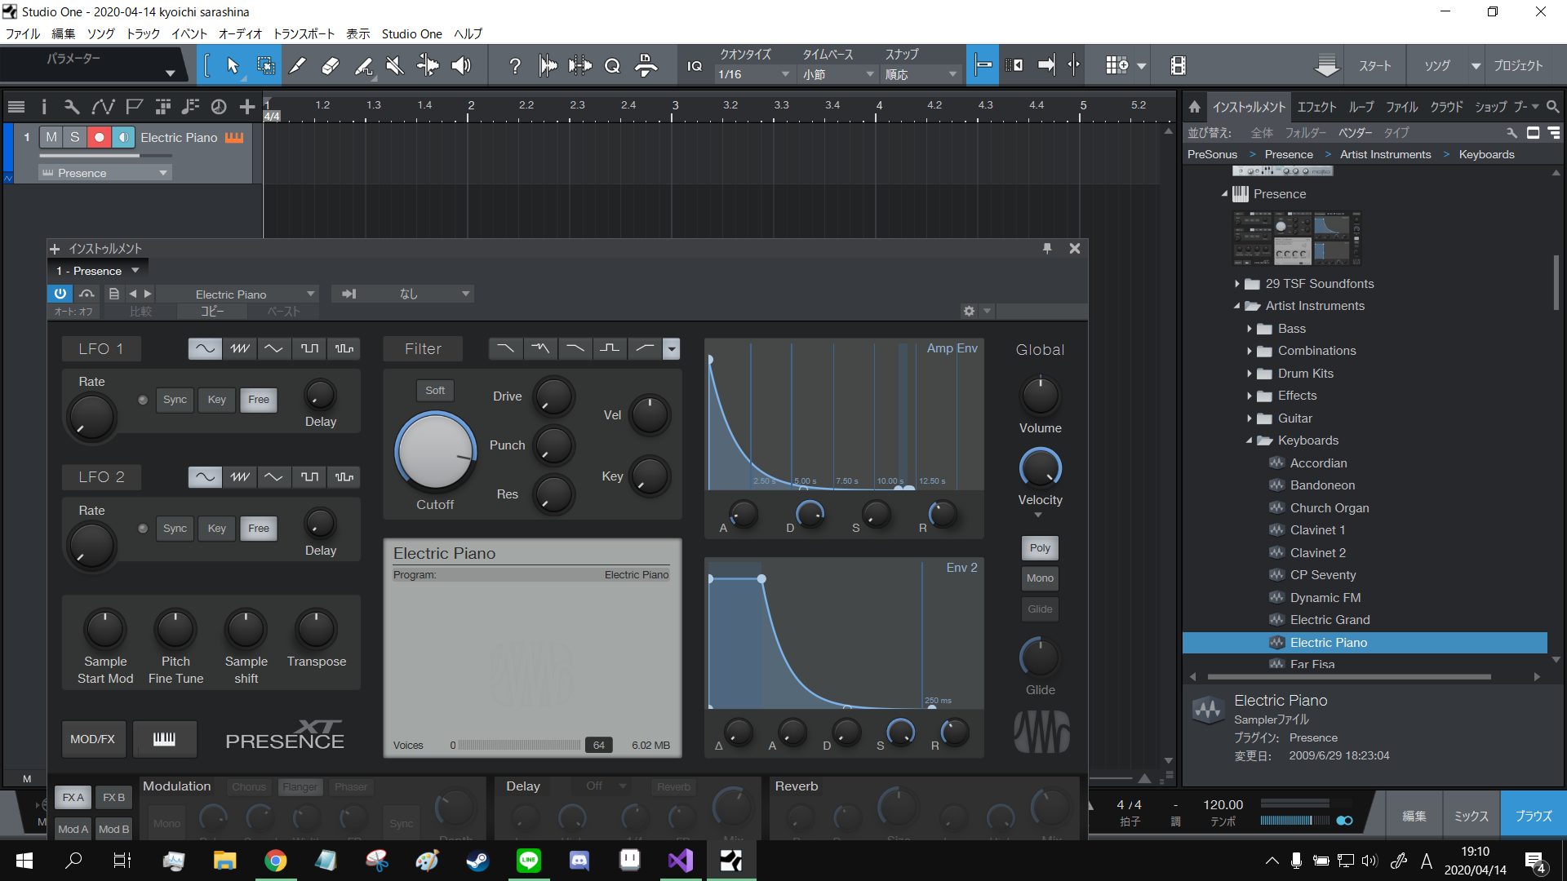Select LFO 1 sawtooth waveform
This screenshot has height=881, width=1567.
pyautogui.click(x=239, y=348)
